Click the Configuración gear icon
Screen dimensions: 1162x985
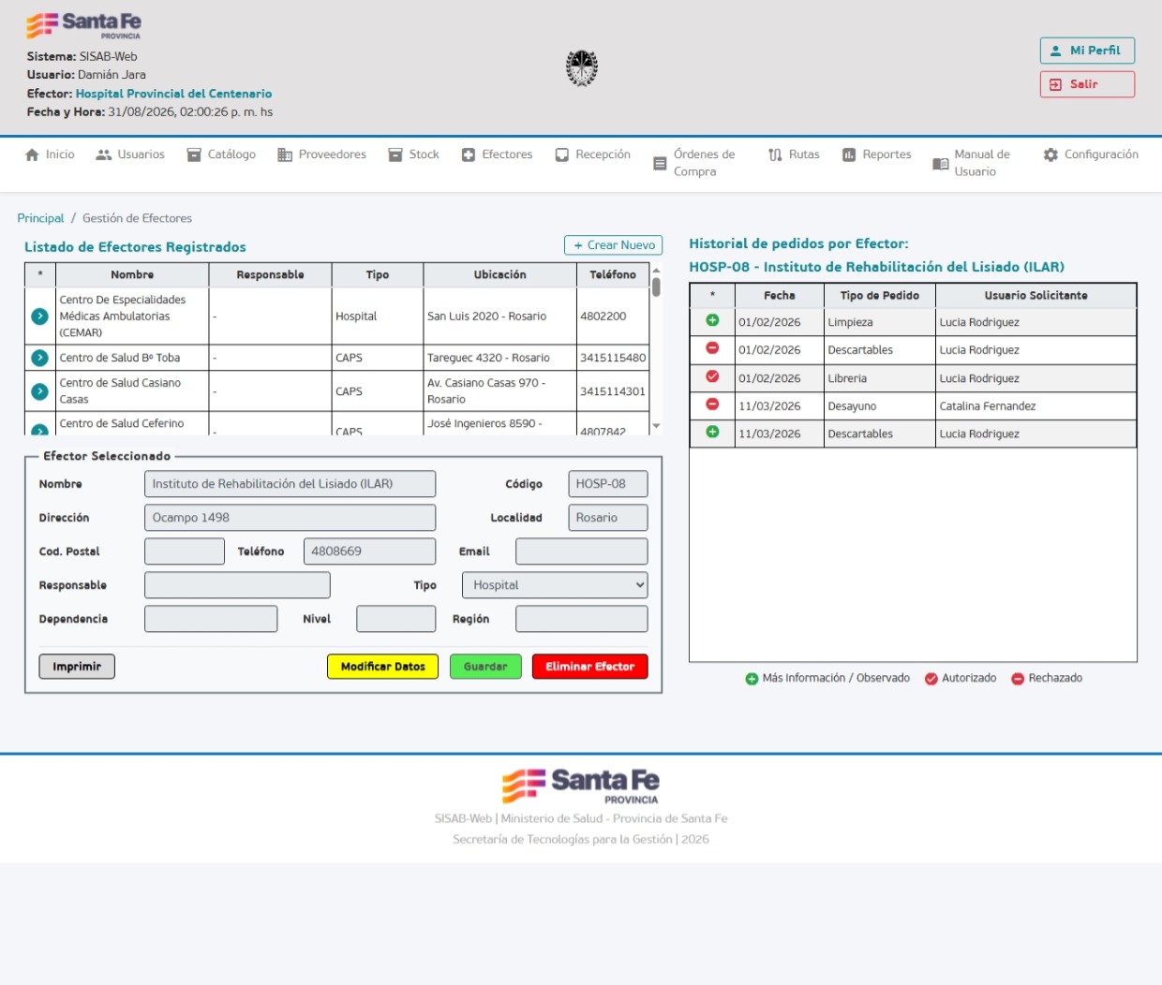point(1050,154)
